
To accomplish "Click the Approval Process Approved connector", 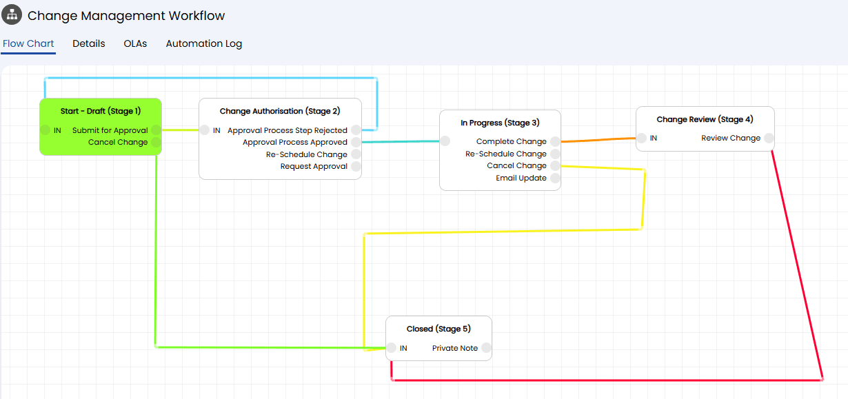I will (x=356, y=142).
